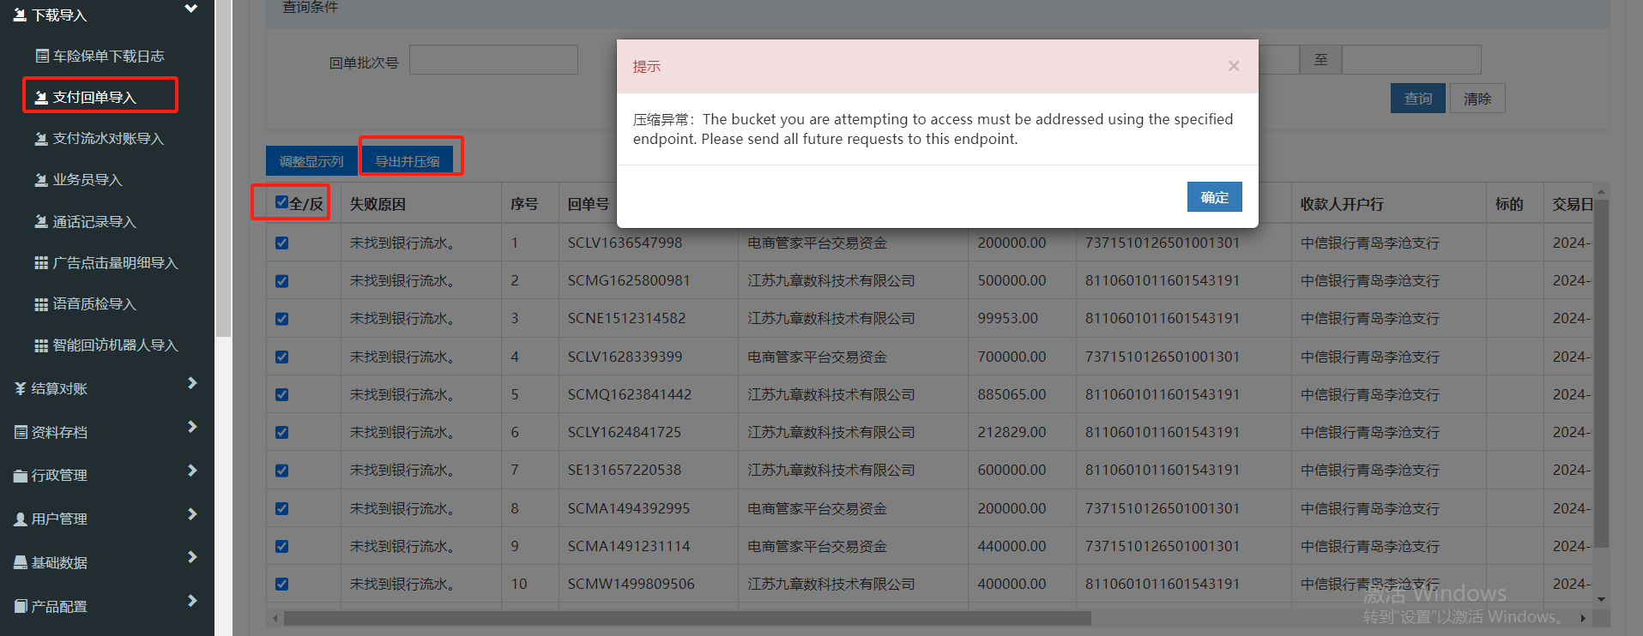
Task: Click the table scroll-left arrow
Action: tap(275, 618)
